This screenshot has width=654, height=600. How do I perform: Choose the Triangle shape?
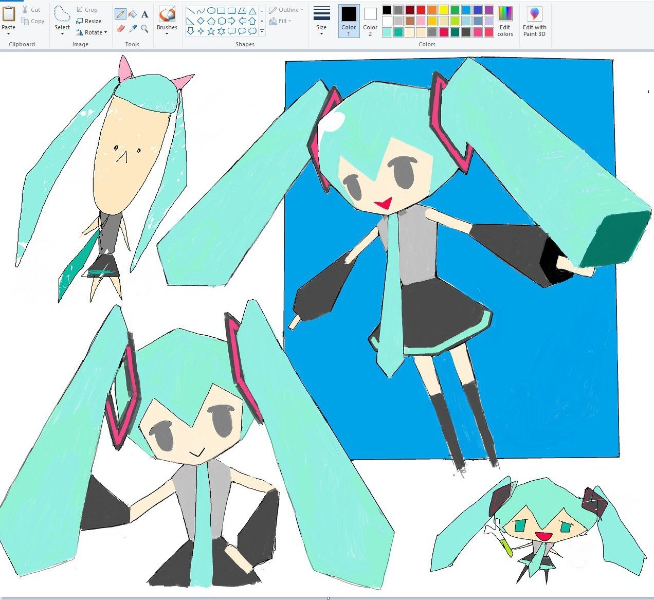click(252, 10)
